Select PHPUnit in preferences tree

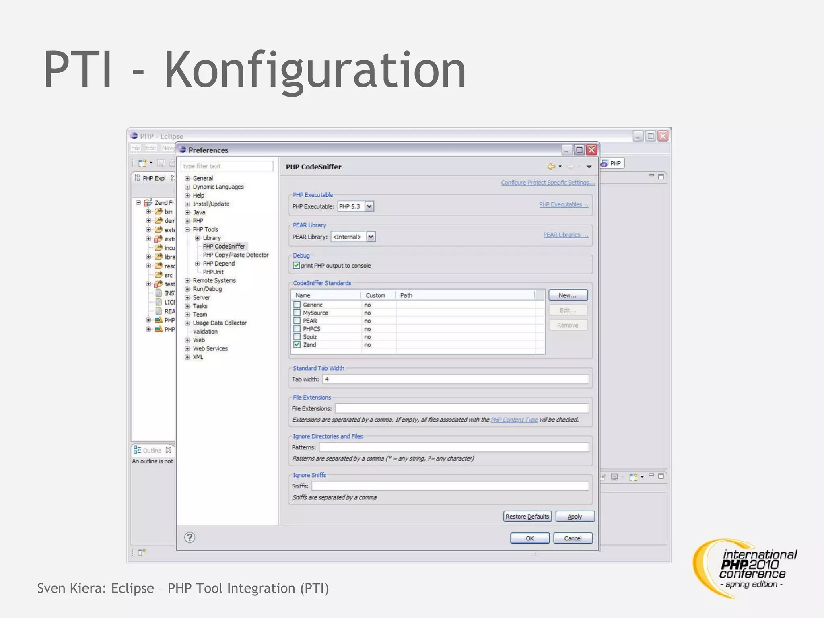(x=213, y=272)
